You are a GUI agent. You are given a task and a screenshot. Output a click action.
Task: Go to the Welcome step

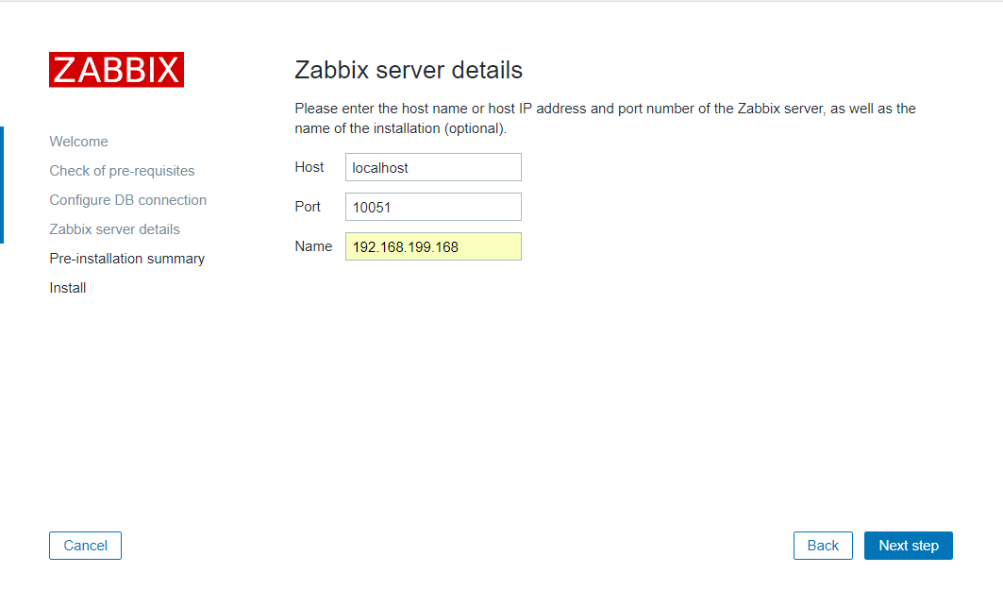pyautogui.click(x=78, y=142)
